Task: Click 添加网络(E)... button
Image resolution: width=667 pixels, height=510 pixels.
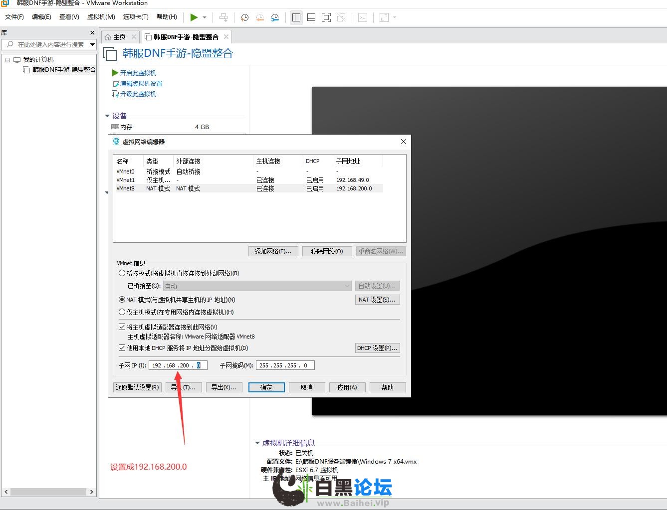Action: tap(273, 251)
